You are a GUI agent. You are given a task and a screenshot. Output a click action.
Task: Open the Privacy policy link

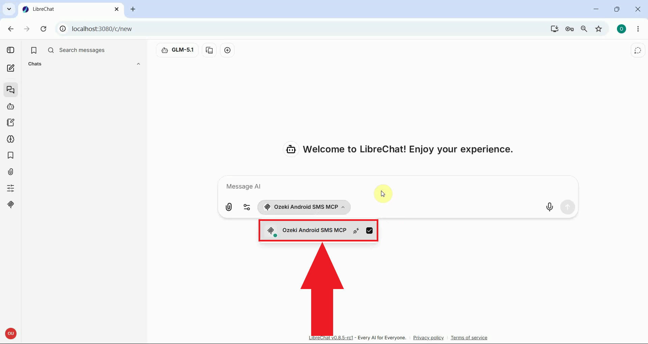coord(428,338)
